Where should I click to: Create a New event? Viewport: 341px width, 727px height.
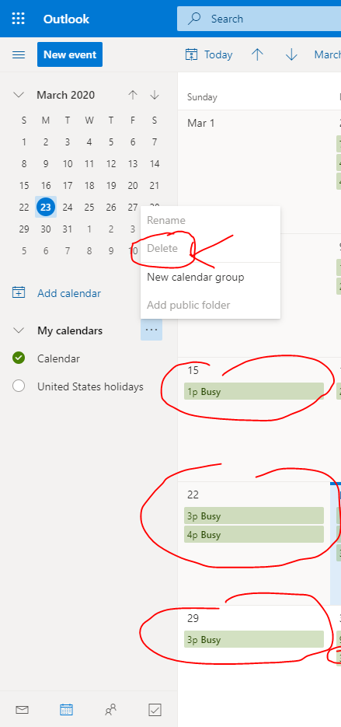[x=70, y=54]
